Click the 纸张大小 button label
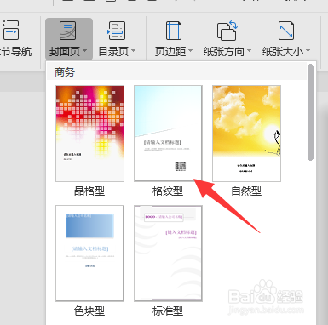This screenshot has height=325, width=328. [283, 52]
